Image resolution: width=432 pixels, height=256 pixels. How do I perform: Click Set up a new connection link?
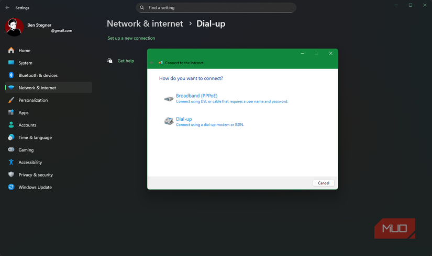[x=131, y=38]
